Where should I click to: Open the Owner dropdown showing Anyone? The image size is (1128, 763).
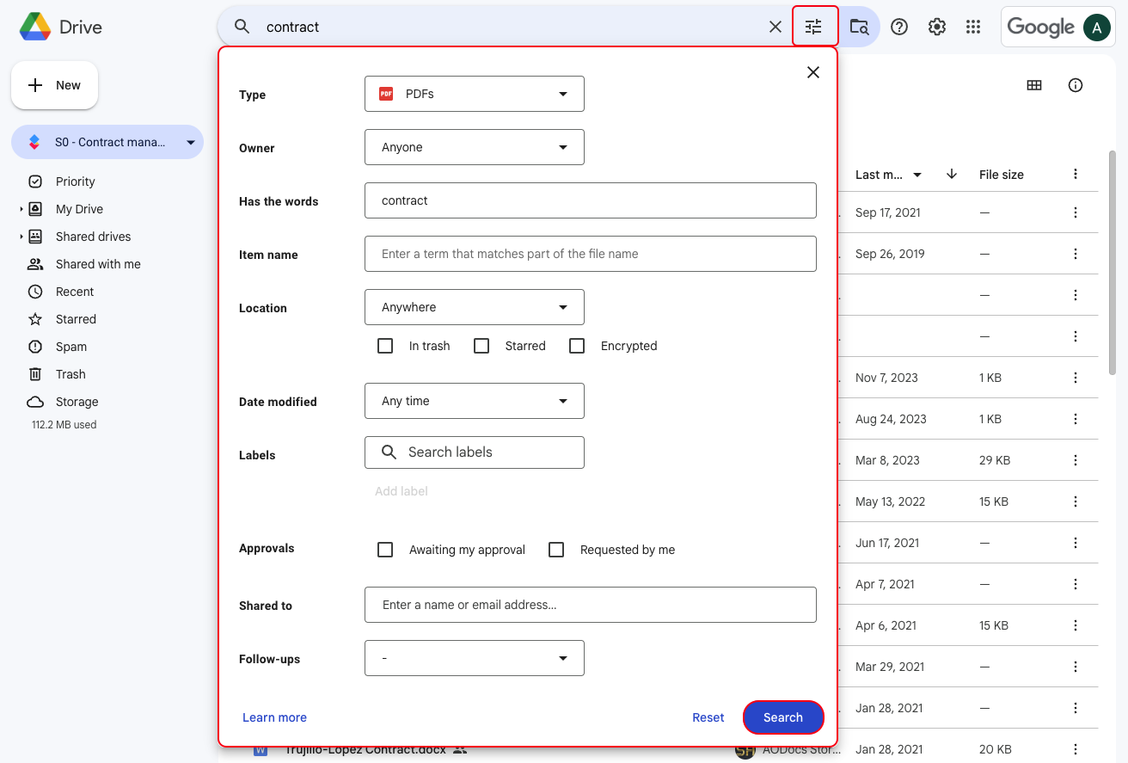(475, 147)
